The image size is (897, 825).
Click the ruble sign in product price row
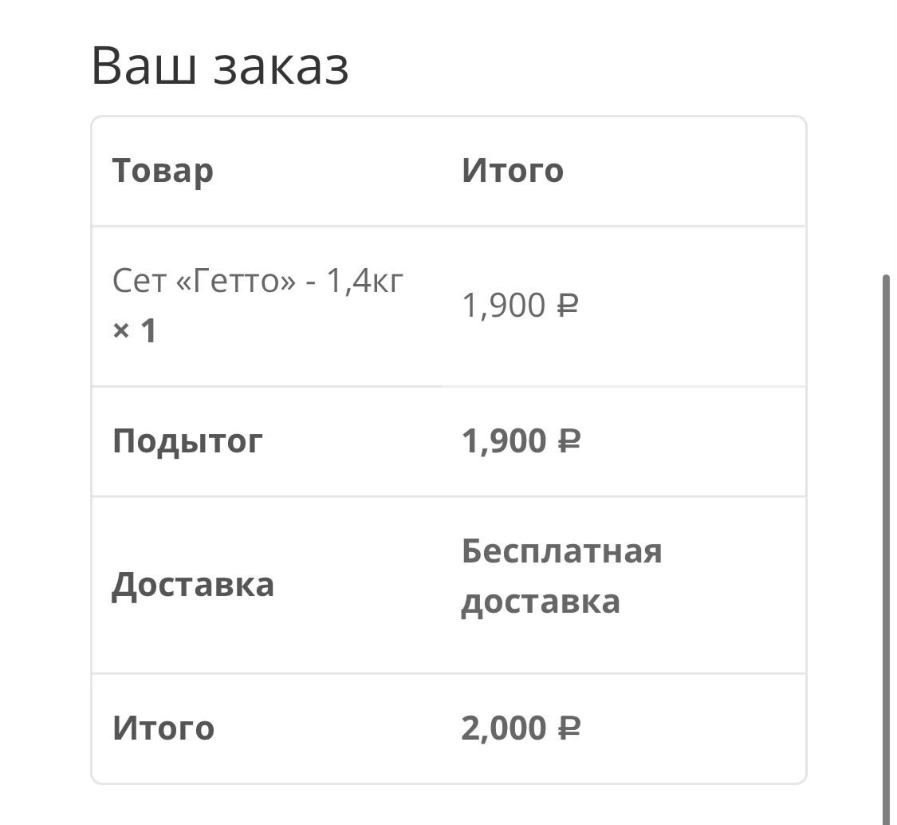tap(567, 306)
